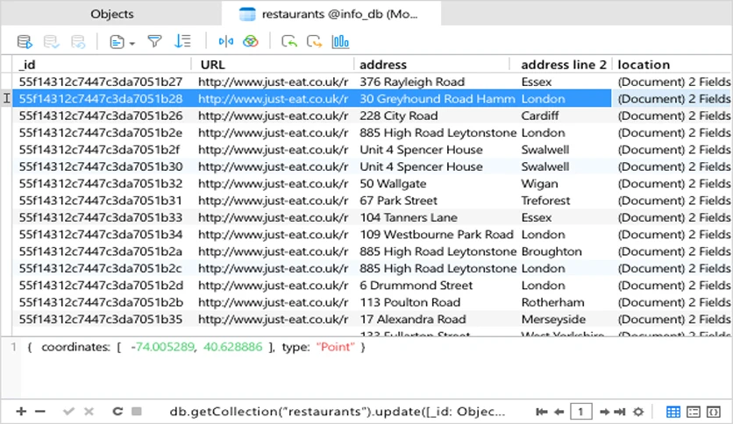The image size is (733, 424).
Task: Click the Import icon with green arrow
Action: pos(289,41)
